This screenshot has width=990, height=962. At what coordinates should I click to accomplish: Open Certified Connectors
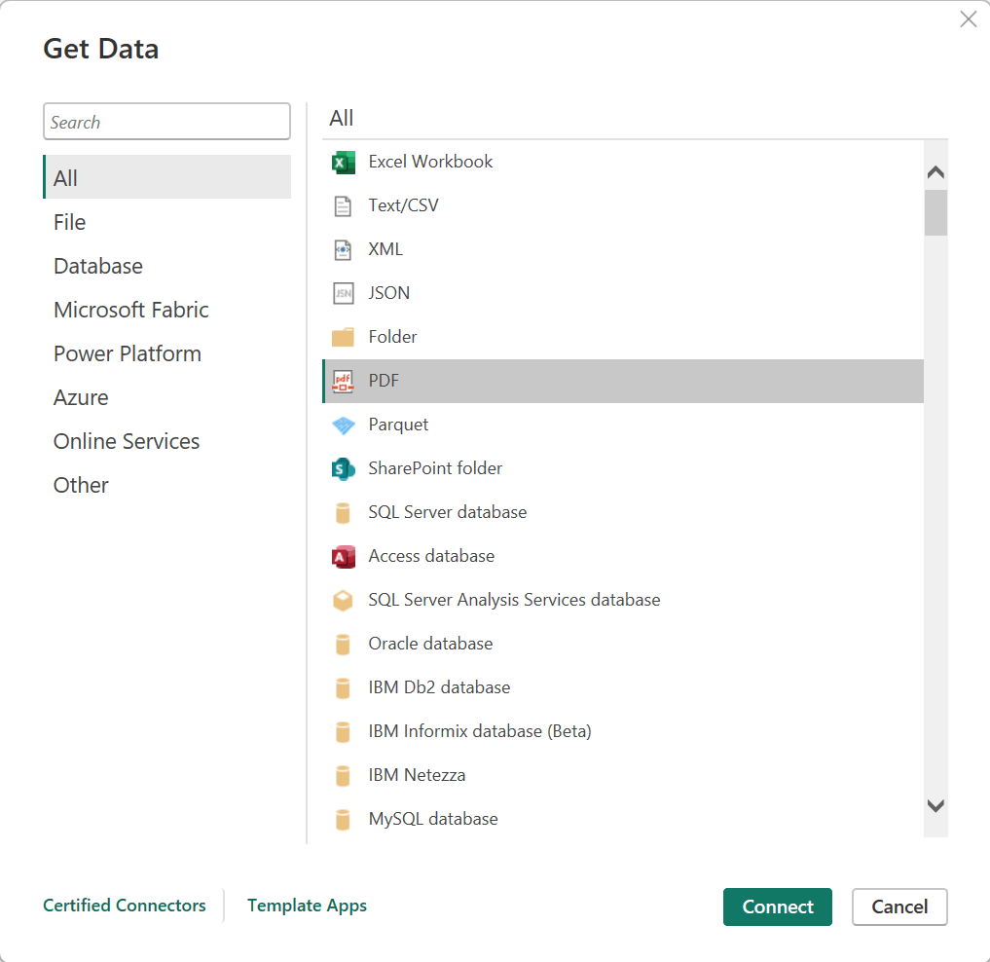click(x=124, y=906)
